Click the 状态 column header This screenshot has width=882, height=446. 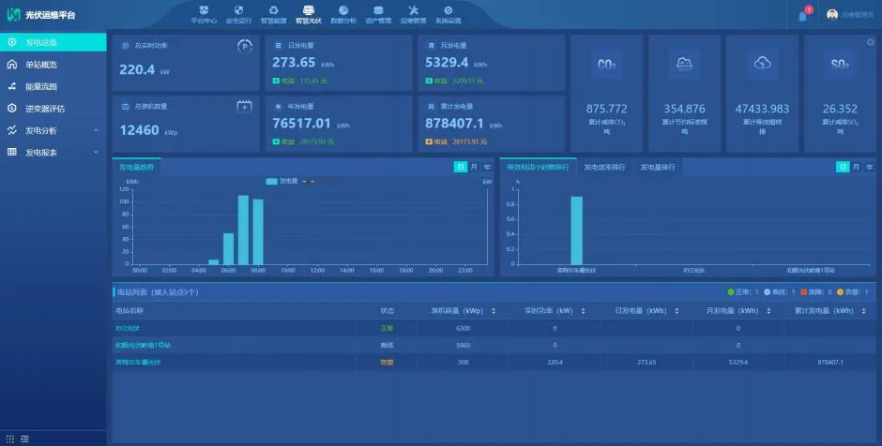[x=387, y=311]
